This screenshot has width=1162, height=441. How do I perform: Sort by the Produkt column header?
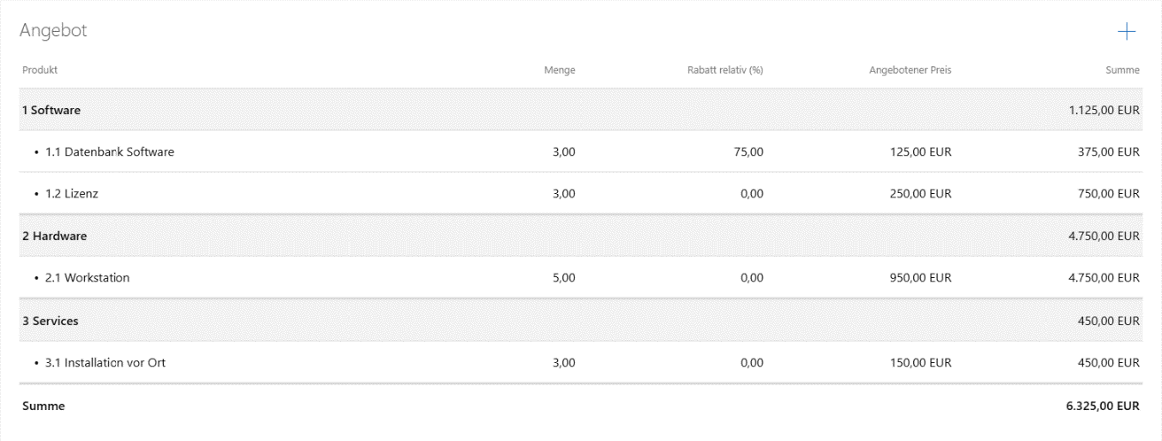pyautogui.click(x=39, y=70)
